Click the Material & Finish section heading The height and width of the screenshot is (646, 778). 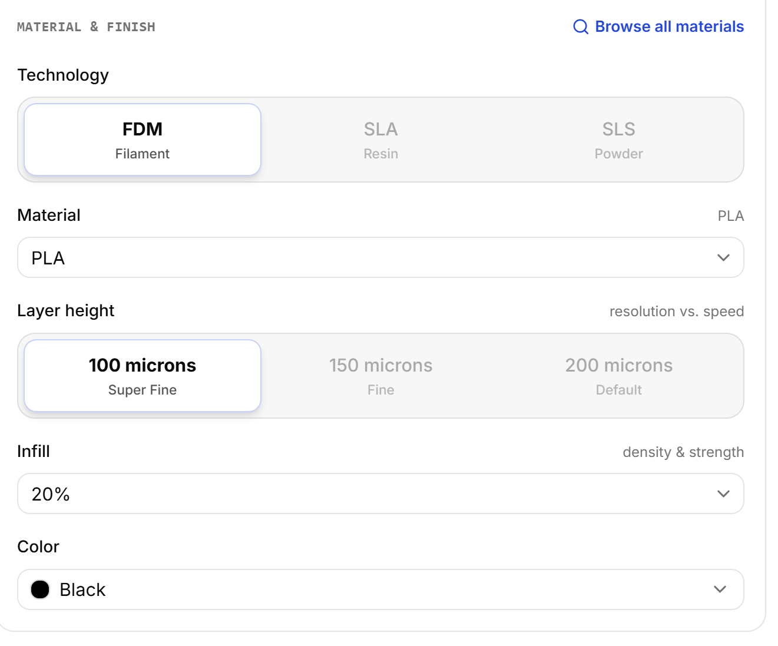pyautogui.click(x=86, y=27)
